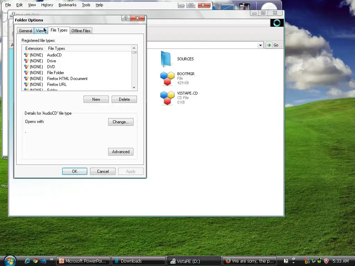Click the file types list scrollbar thumb
This screenshot has width=355, height=266.
pos(134,52)
